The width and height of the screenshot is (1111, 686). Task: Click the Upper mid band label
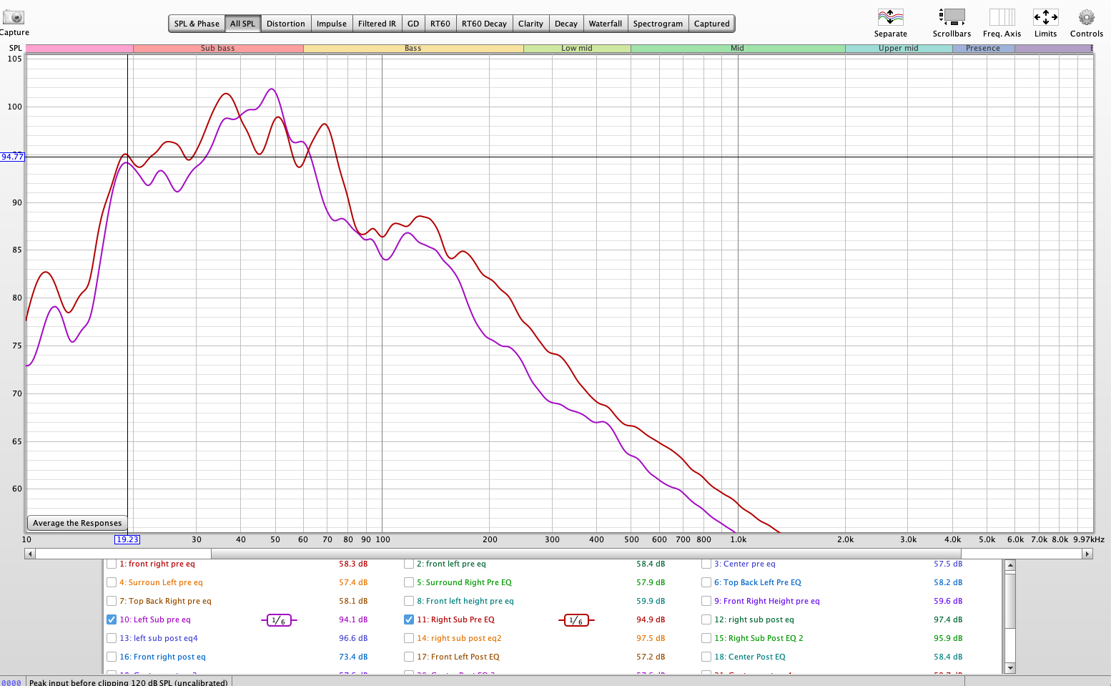pos(899,49)
